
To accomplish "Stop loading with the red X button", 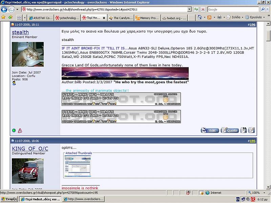I will (x=203, y=9).
